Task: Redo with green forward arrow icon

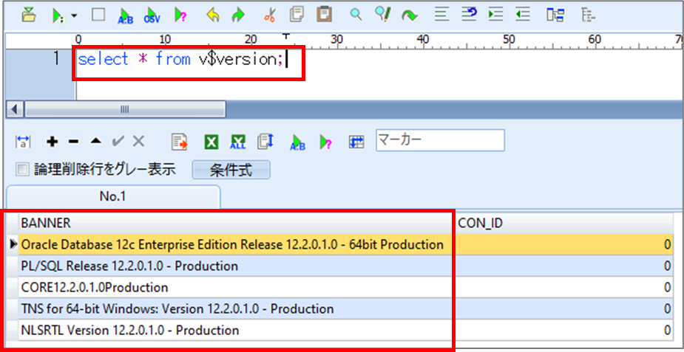Action: click(238, 15)
